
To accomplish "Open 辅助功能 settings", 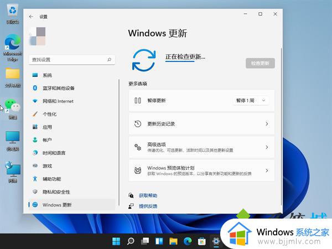I will [72, 179].
